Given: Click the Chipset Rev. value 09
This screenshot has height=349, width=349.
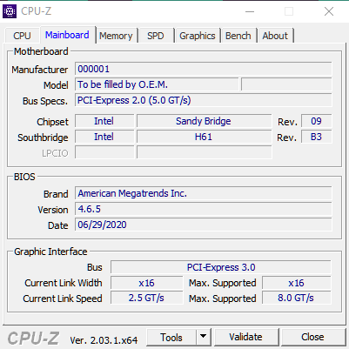Looking at the screenshot, I should (x=317, y=121).
